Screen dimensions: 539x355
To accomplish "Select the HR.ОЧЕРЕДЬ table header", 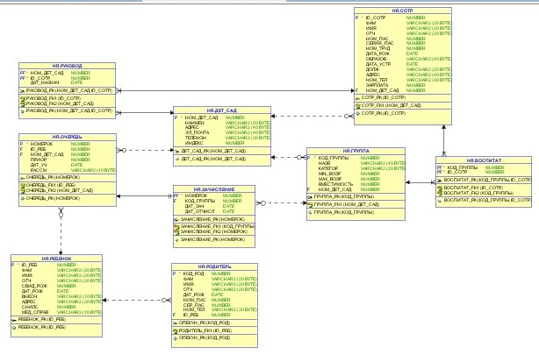I will click(x=68, y=137).
